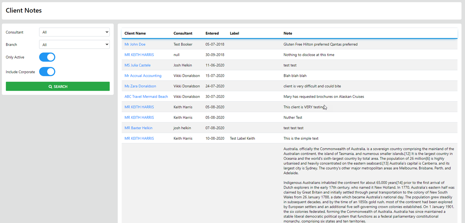Open the Consultant dropdown
The height and width of the screenshot is (223, 465).
click(x=74, y=32)
